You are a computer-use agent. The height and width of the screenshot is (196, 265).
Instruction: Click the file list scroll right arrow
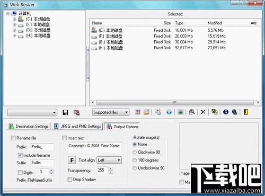[x=258, y=102]
